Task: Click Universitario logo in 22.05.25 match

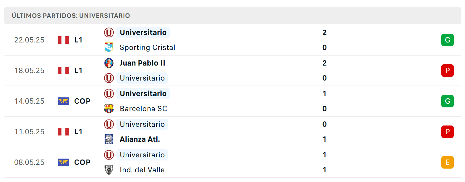Action: tap(109, 32)
